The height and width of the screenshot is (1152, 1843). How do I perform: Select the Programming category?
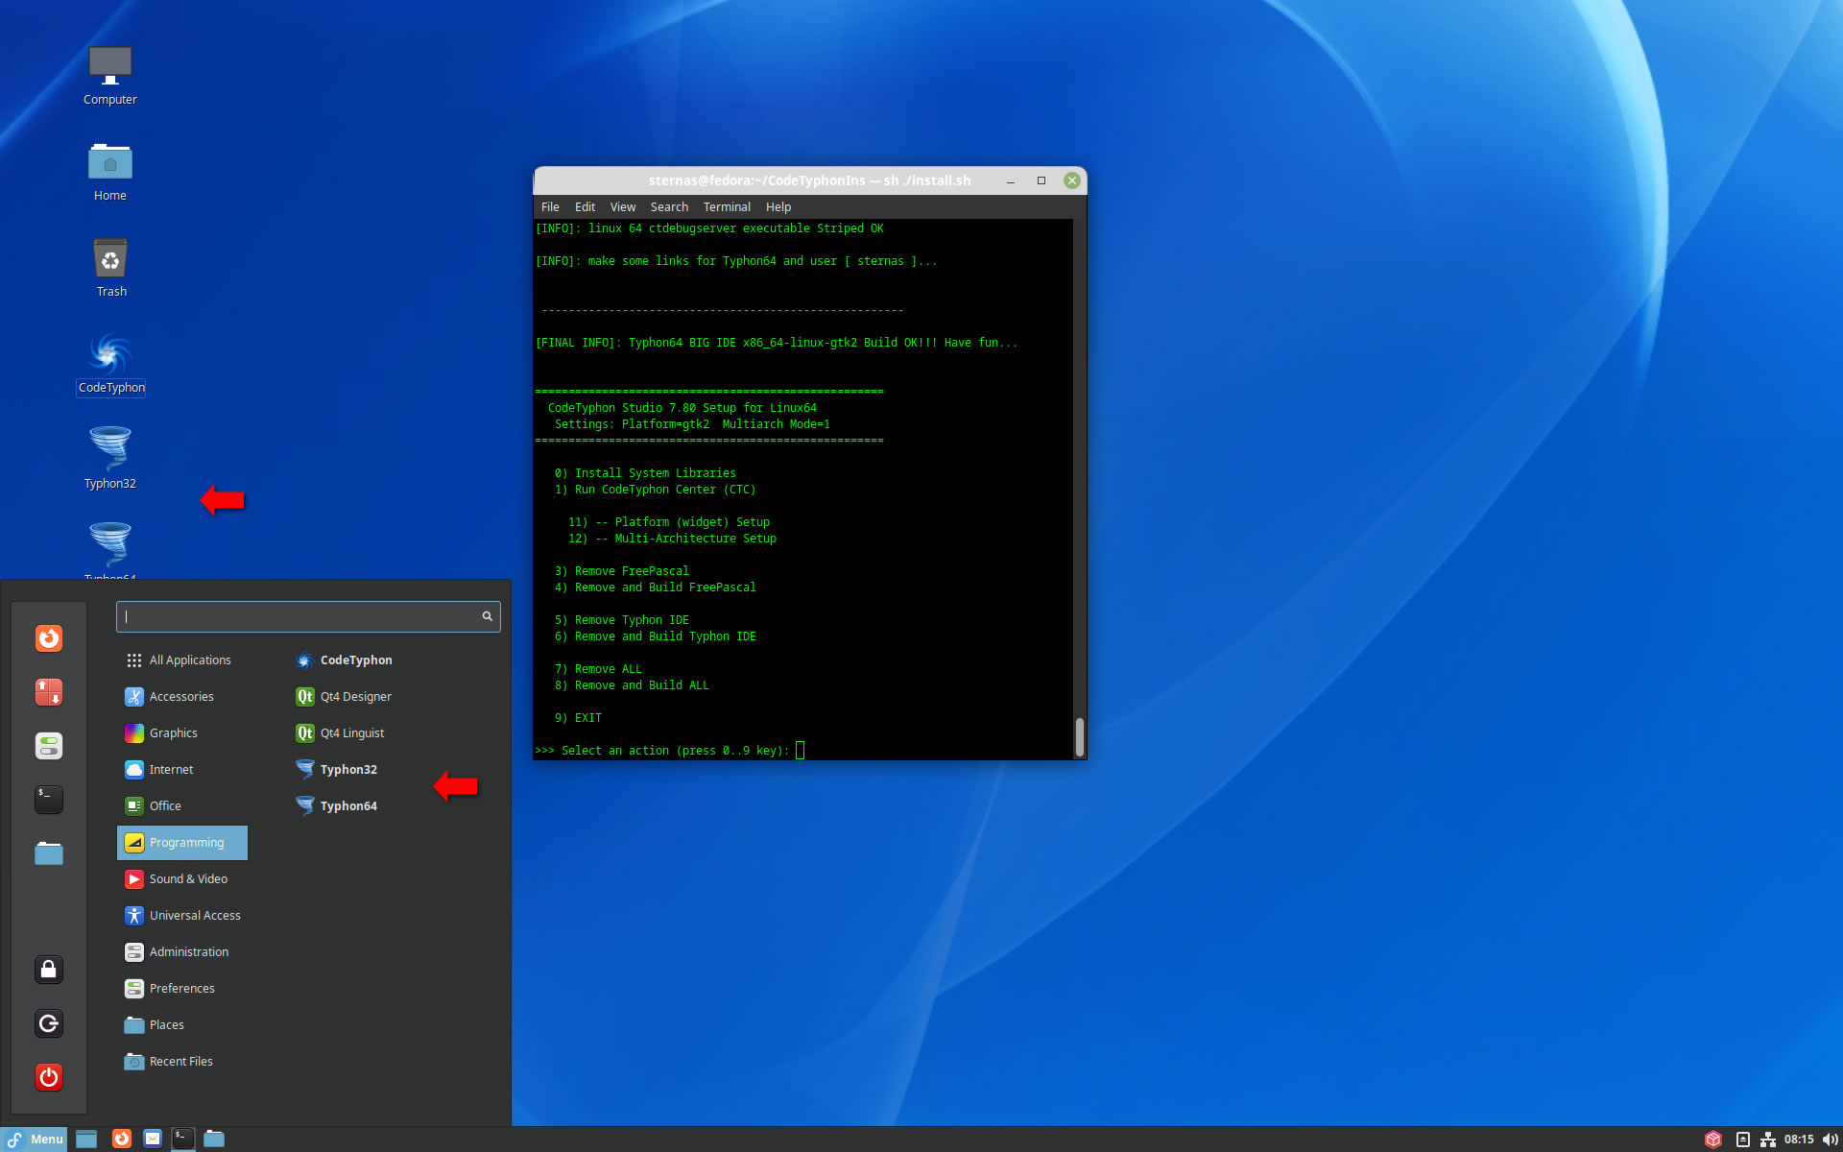pos(182,843)
